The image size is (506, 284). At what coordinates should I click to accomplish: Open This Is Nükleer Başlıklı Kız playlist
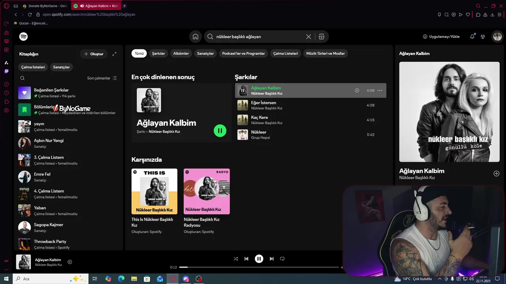pyautogui.click(x=154, y=202)
